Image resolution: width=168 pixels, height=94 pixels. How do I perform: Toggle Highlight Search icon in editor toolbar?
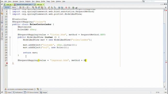tap(42, 8)
